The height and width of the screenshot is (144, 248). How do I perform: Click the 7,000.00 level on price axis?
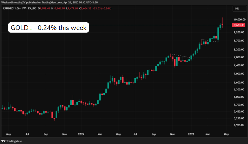[x=239, y=74]
